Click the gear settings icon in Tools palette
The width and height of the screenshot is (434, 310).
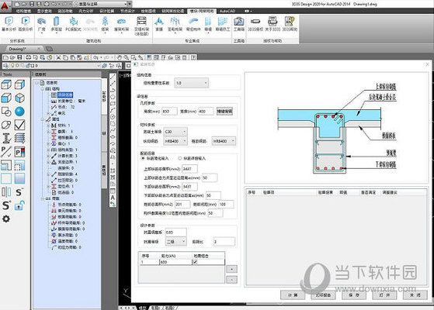point(6,219)
